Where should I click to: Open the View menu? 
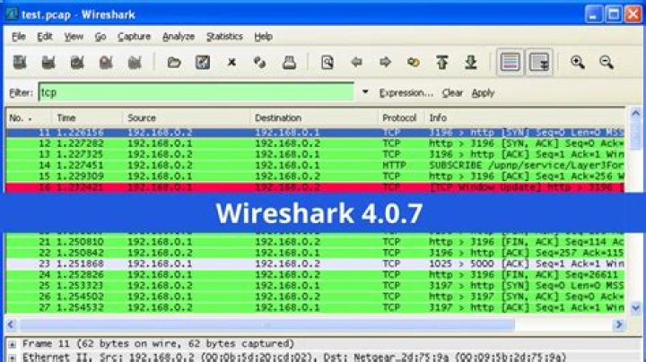[x=74, y=37]
